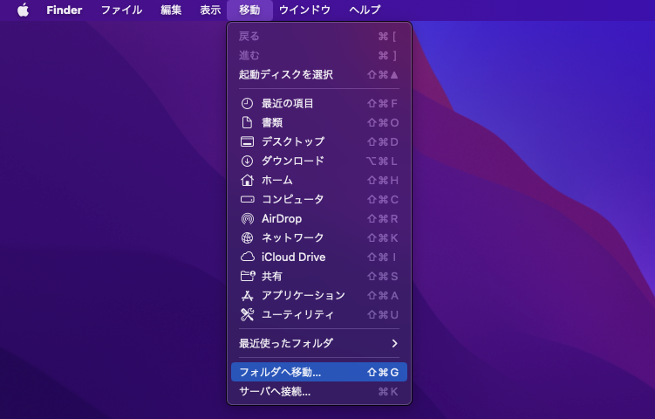655x419 pixels.
Task: Click the ネットワーク label
Action: tap(293, 238)
